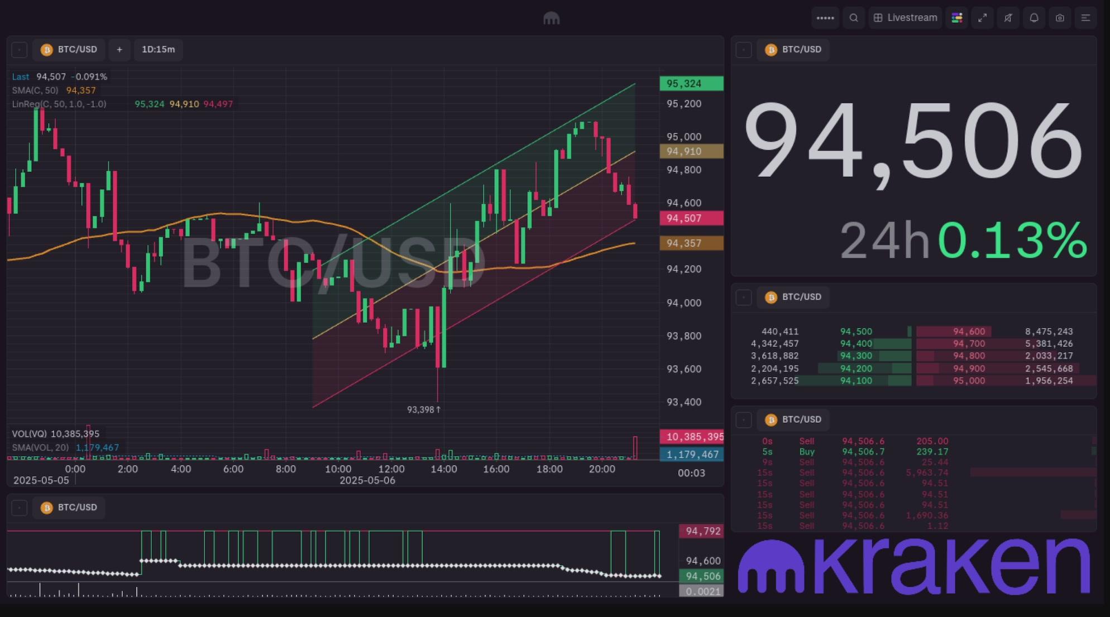Image resolution: width=1110 pixels, height=617 pixels.
Task: Click the green 94,506 label in the spread panel
Action: (x=702, y=576)
